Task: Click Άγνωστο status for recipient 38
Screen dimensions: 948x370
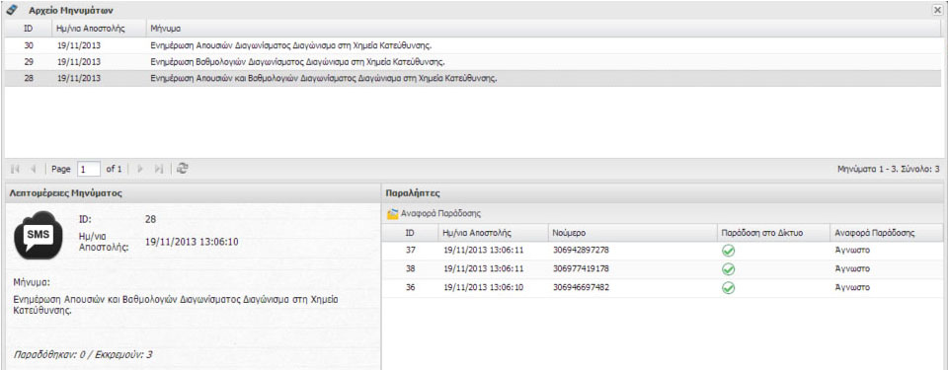Action: [x=851, y=268]
